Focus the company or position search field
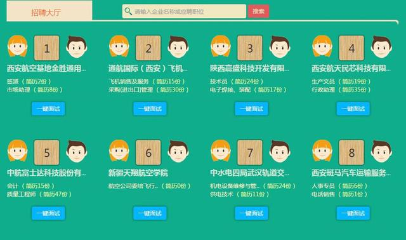 click(x=184, y=11)
